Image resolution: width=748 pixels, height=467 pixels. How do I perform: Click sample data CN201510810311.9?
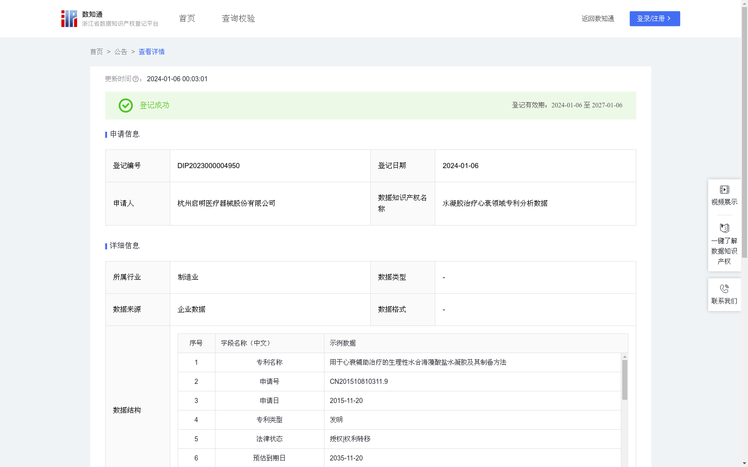tap(359, 382)
